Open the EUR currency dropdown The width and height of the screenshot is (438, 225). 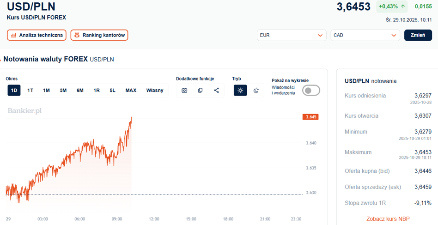point(292,35)
